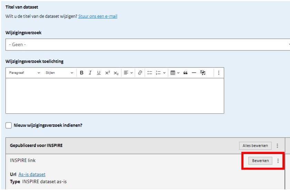The image size is (290, 190).
Task: Expand the numbered list options arrow
Action: point(164,73)
